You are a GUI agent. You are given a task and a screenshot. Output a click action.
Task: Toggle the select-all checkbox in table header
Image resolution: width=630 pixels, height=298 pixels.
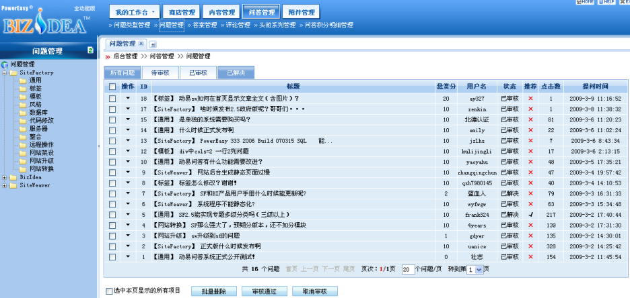[x=112, y=87]
